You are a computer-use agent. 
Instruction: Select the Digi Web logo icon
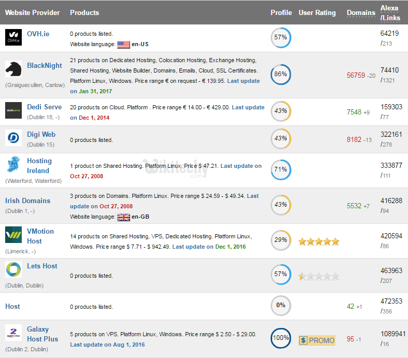13,138
